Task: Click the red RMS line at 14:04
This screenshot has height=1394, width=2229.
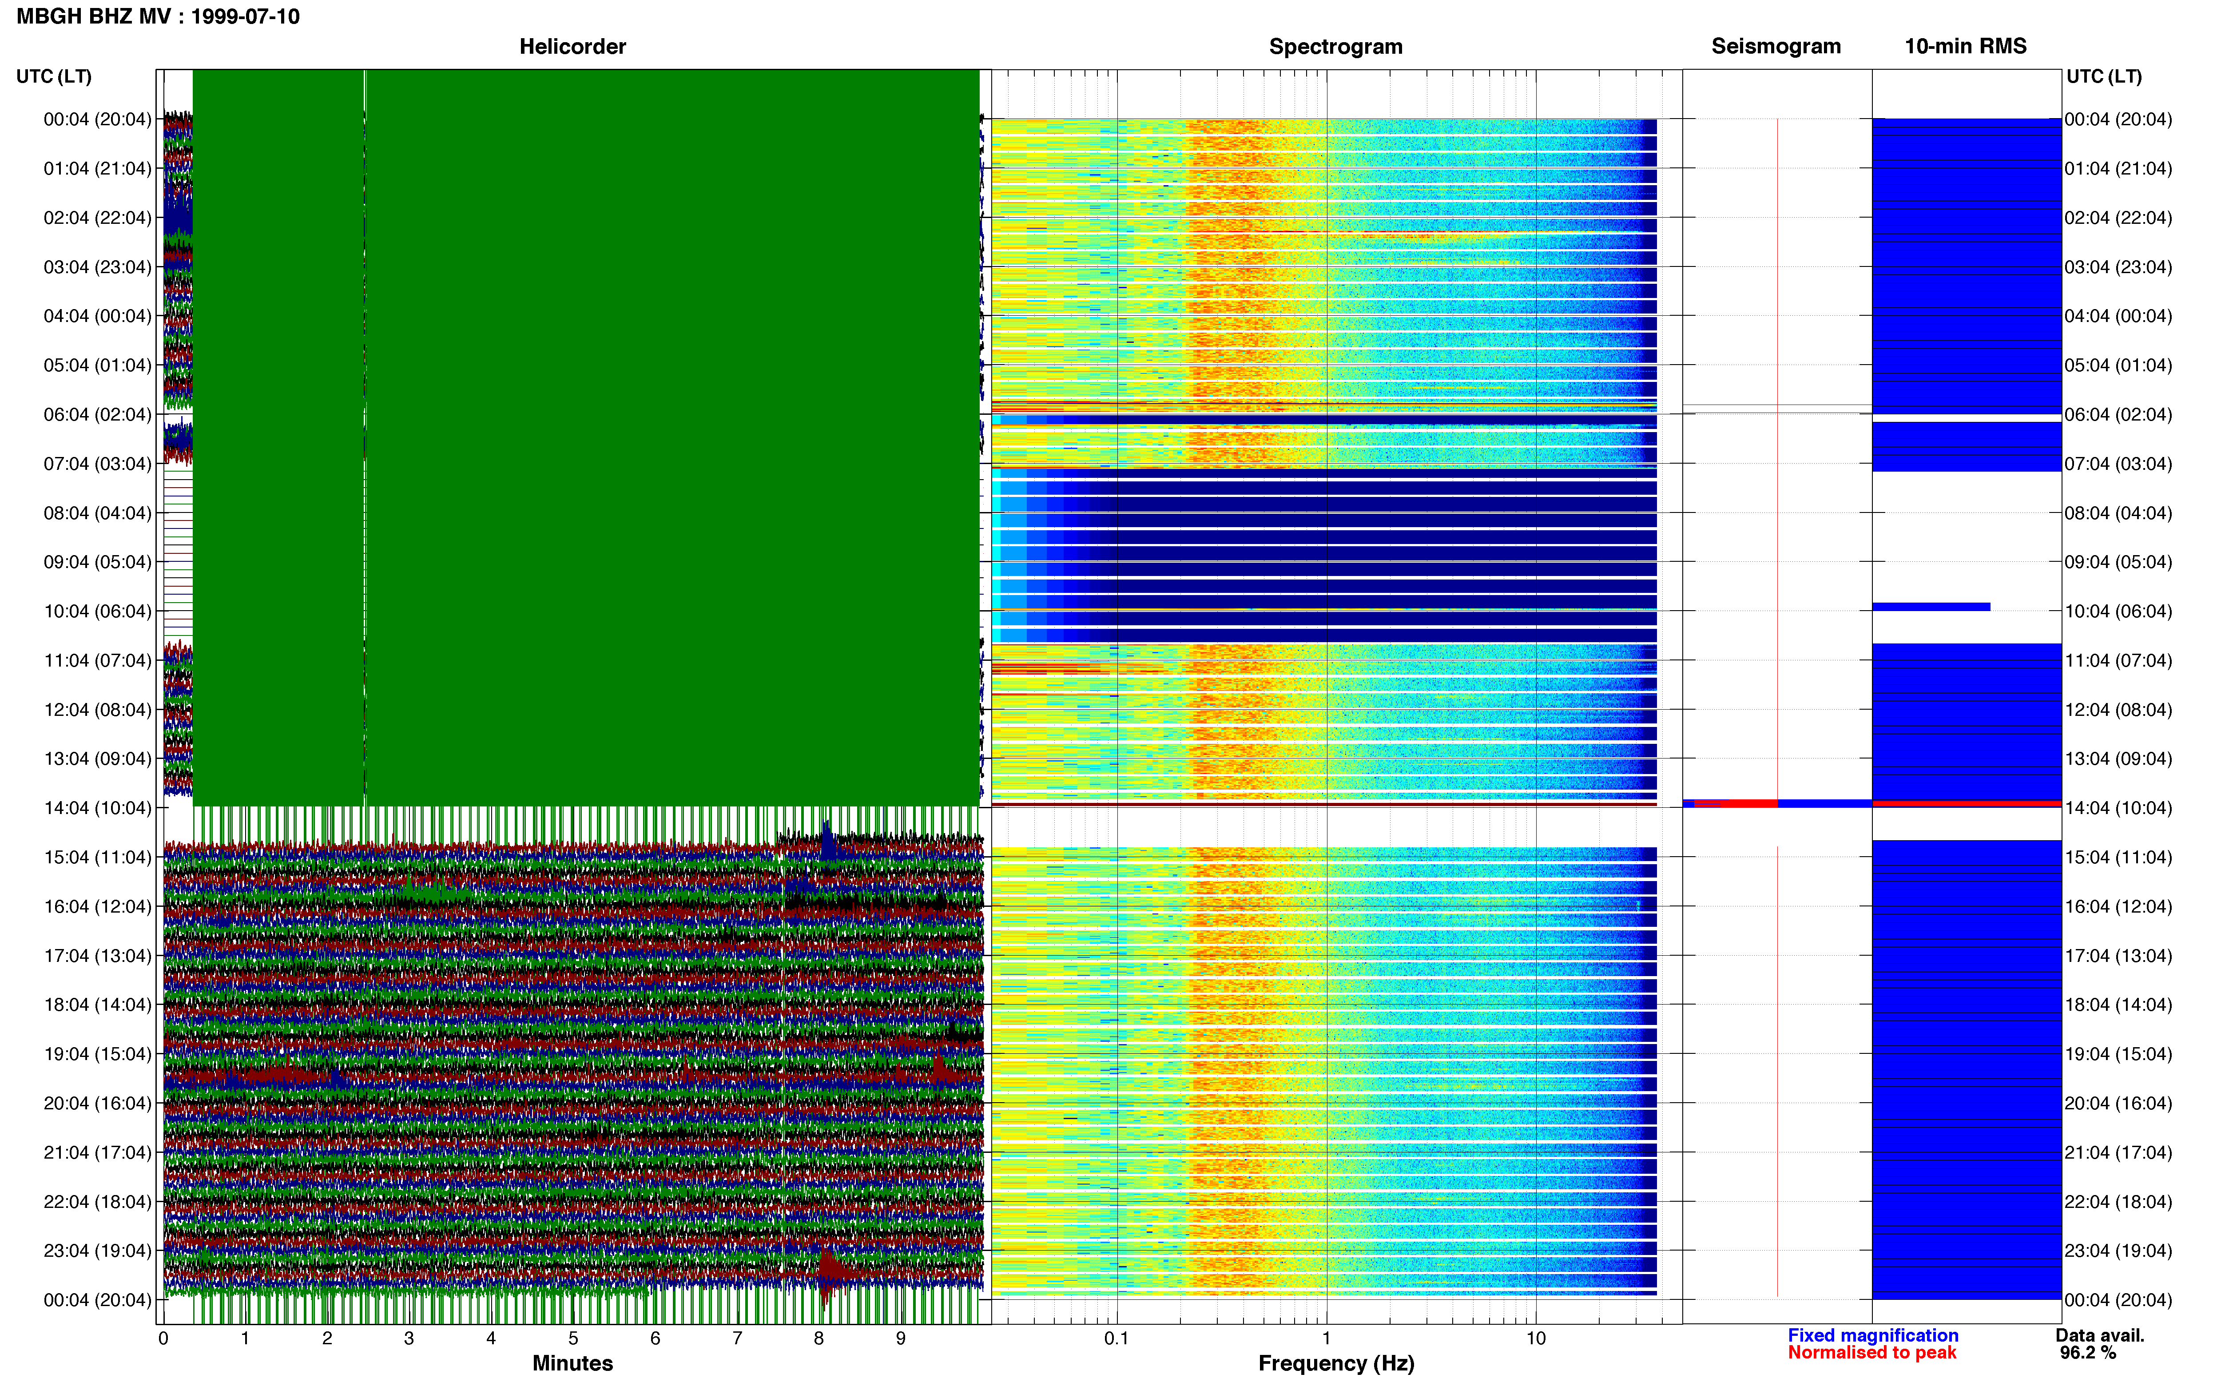Action: (1966, 804)
